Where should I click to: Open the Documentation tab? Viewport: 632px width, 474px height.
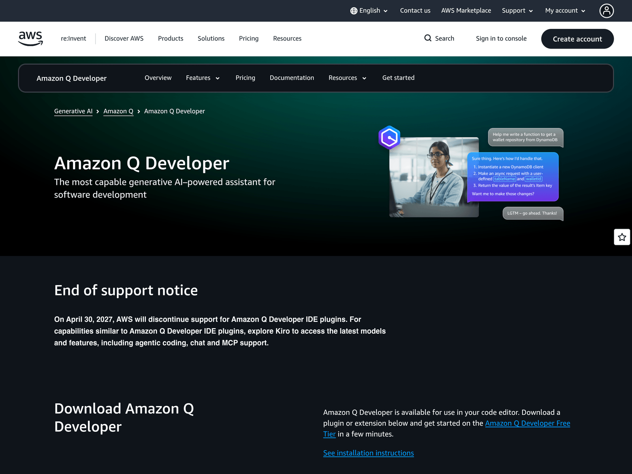click(x=292, y=78)
